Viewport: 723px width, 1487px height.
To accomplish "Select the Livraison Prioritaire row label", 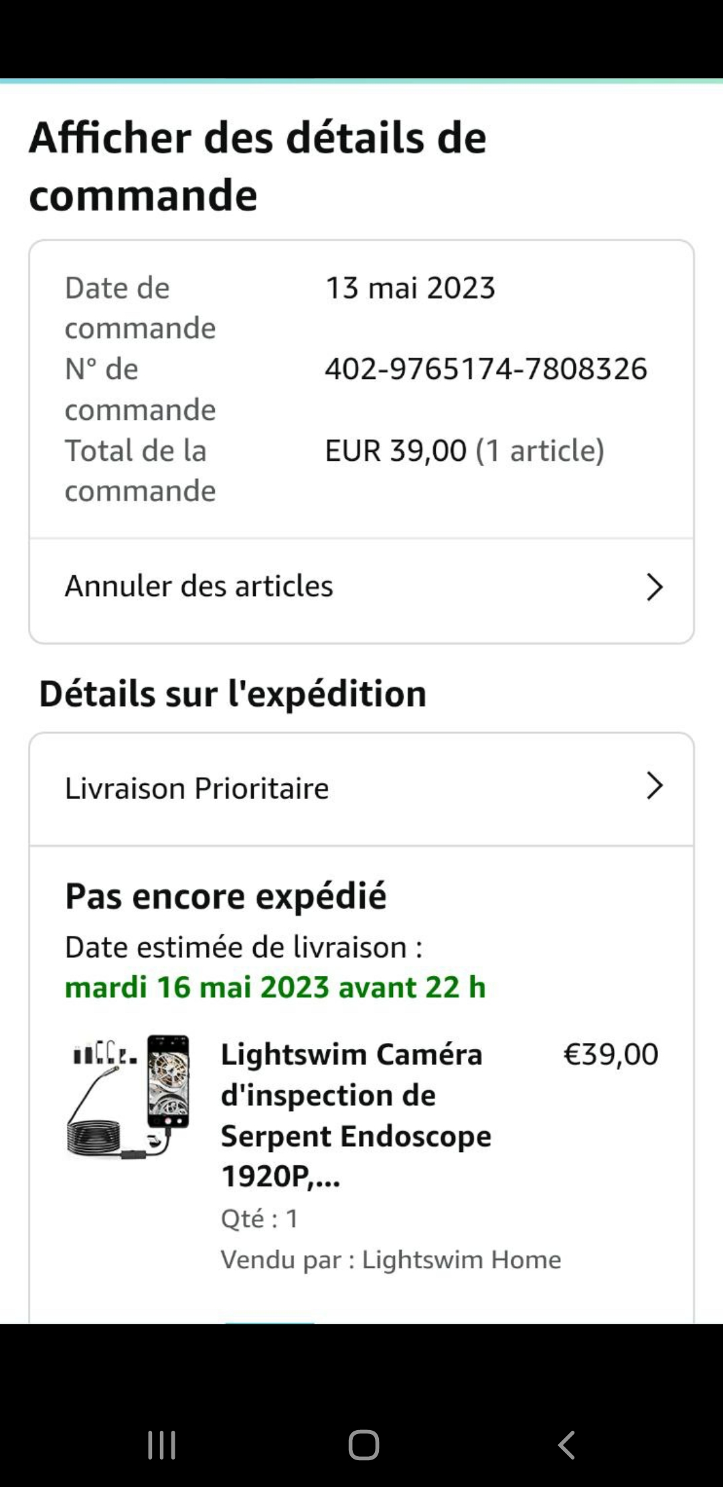I will [x=197, y=788].
